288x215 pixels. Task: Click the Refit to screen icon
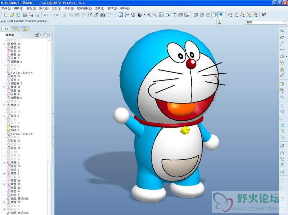(x=161, y=15)
